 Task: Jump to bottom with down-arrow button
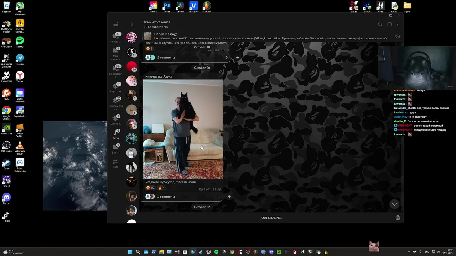(394, 204)
